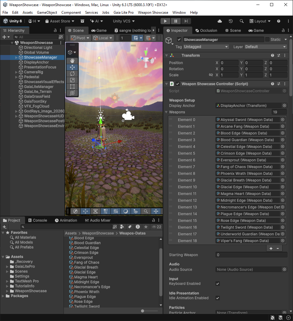Click search by label tag icon
Screen dimensions: 293x321
[130, 227]
